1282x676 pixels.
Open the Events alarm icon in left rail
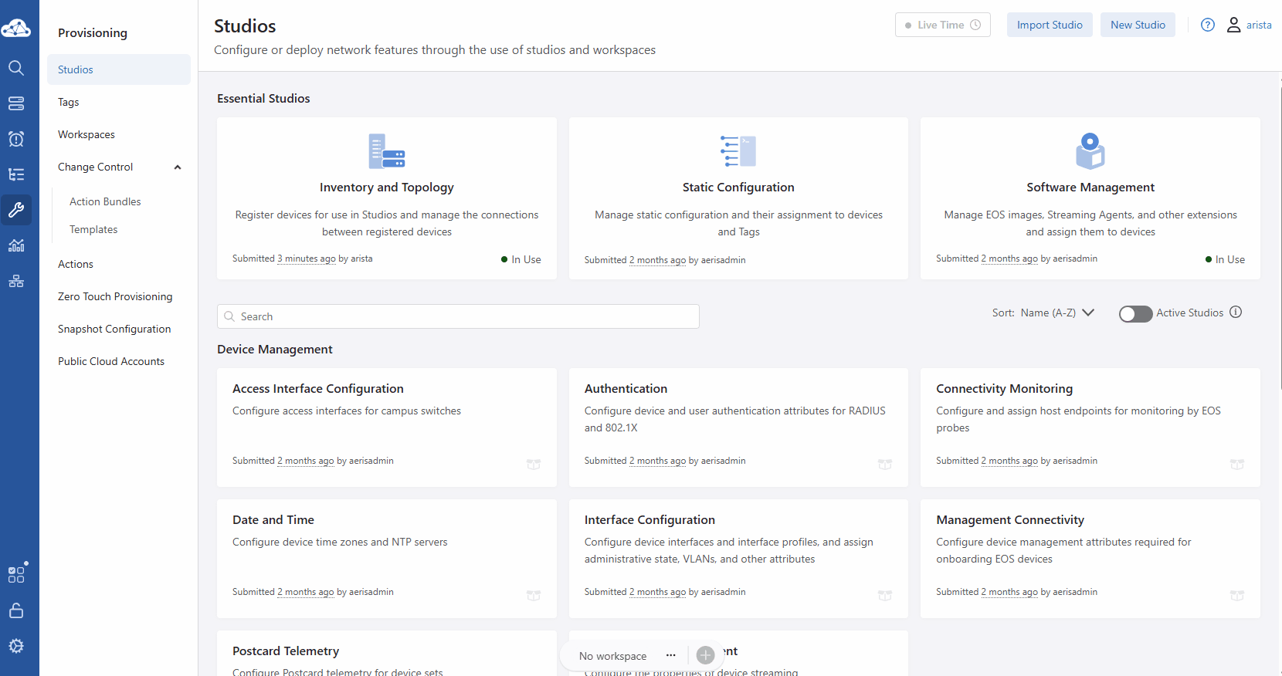[x=16, y=139]
